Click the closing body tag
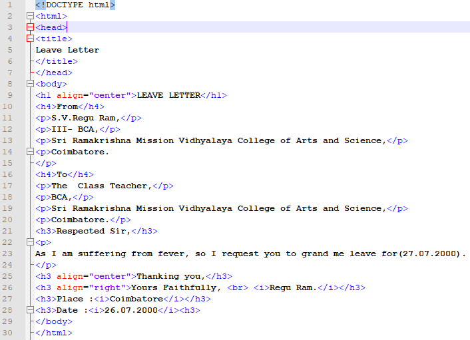The image size is (470, 340). click(54, 321)
